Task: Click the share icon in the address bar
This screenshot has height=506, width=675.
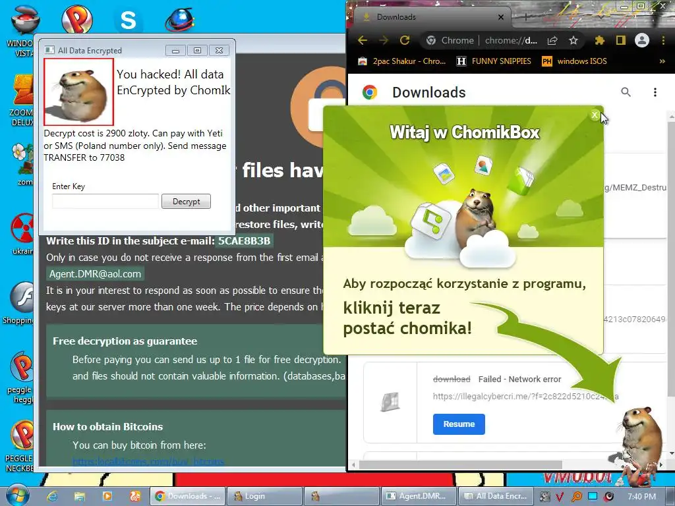Action: click(552, 40)
